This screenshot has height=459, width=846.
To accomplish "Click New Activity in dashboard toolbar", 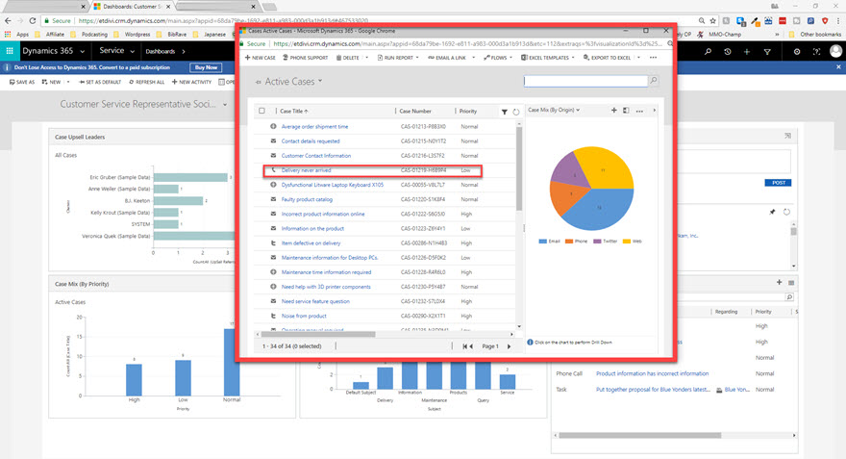I will (191, 82).
